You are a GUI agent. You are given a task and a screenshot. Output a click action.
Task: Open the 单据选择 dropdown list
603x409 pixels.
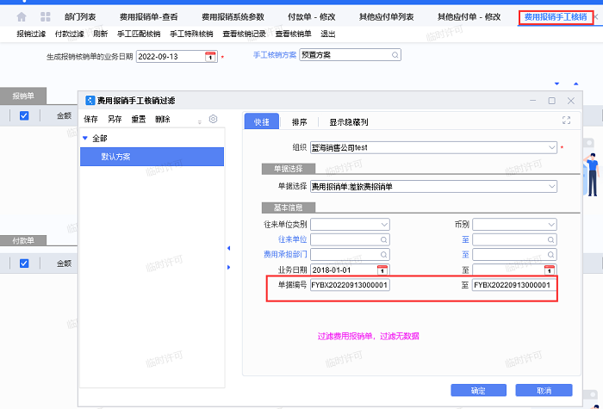(551, 186)
